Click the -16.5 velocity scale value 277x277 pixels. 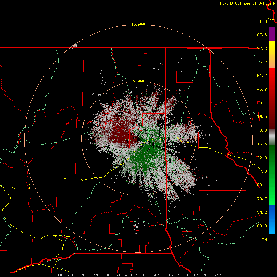261,144
